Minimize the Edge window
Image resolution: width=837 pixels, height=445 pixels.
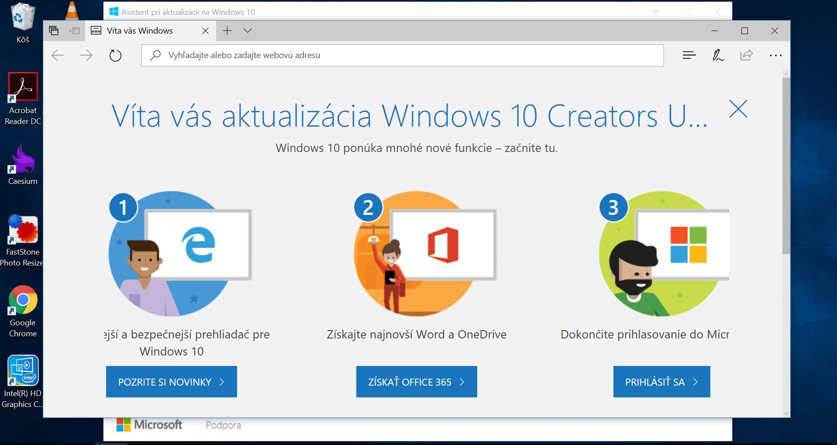pos(714,31)
